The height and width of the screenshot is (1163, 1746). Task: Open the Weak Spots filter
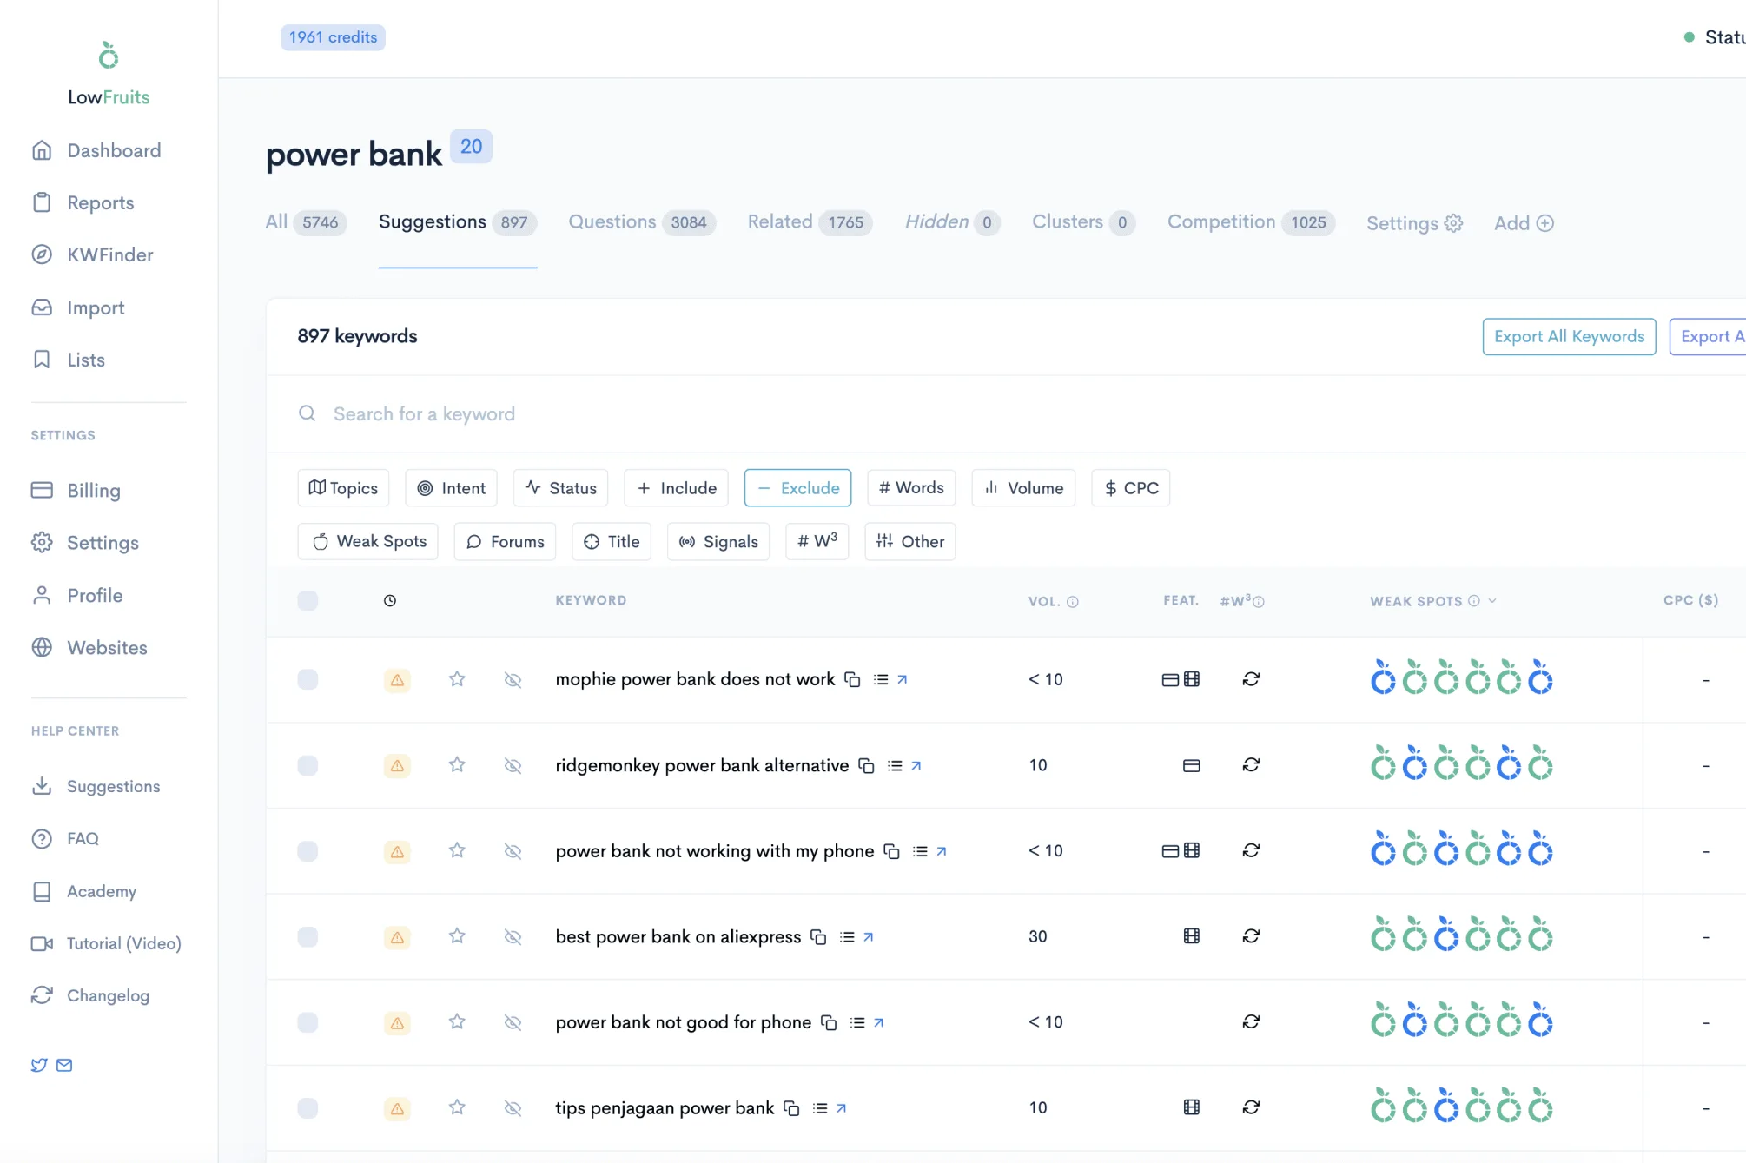(368, 541)
